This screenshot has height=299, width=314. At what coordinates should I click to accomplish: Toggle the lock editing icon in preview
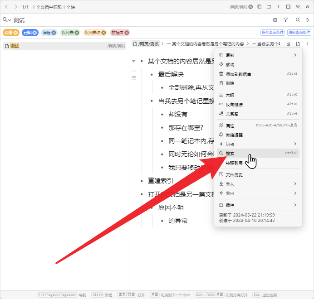(289, 44)
